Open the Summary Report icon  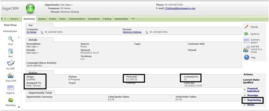(246, 41)
